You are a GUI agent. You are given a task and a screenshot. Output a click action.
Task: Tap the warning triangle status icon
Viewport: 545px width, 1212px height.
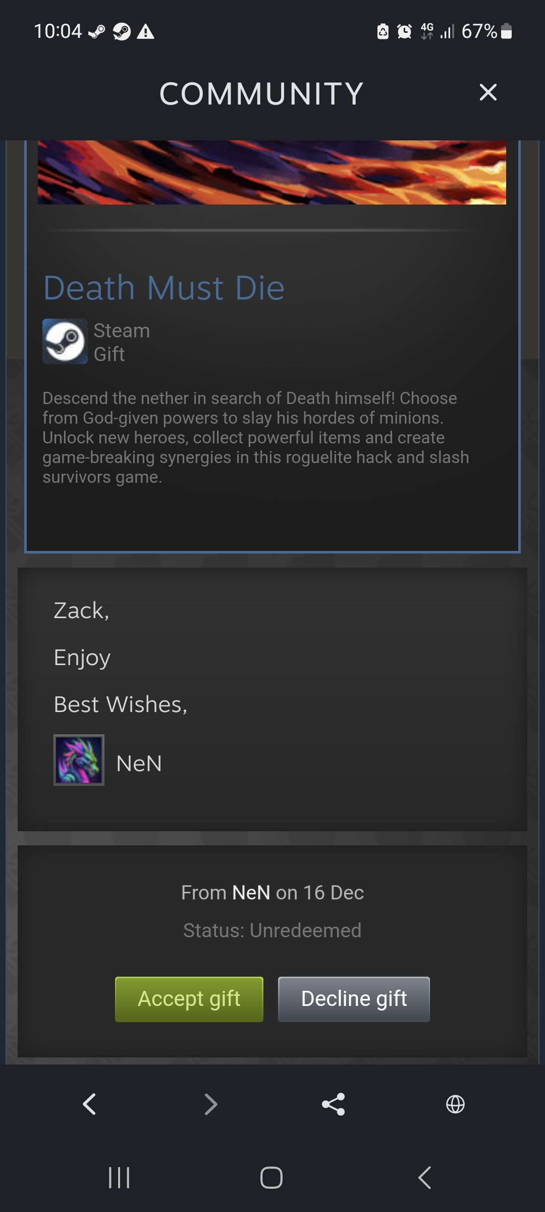coord(146,32)
